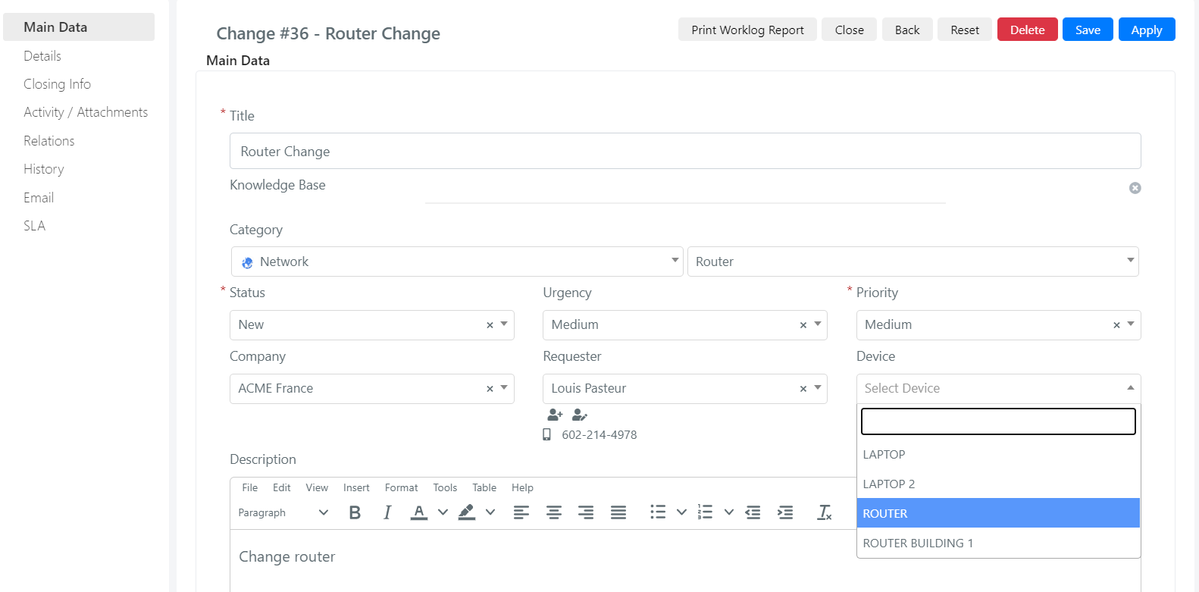
Task: Toggle numbered list in editor toolbar
Action: pyautogui.click(x=705, y=512)
